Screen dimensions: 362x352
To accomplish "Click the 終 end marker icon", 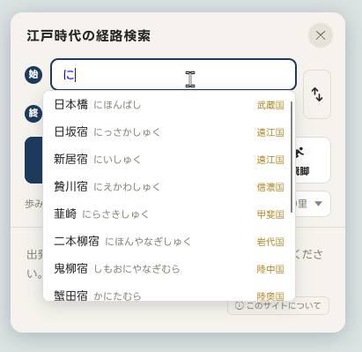I will pos(33,114).
